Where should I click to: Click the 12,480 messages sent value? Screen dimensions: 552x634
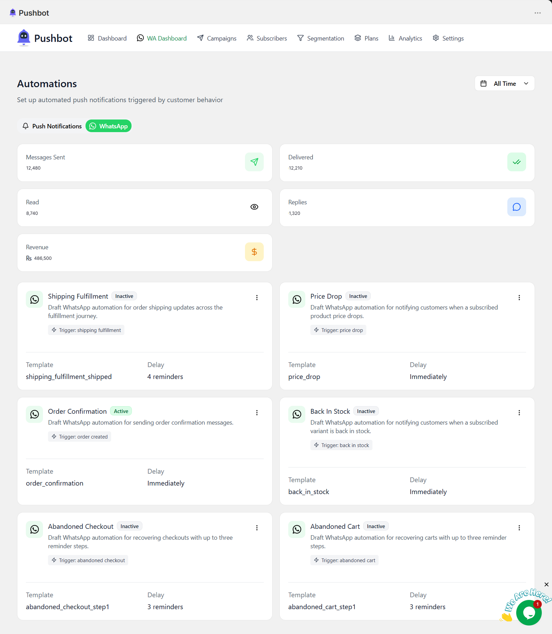coord(33,168)
